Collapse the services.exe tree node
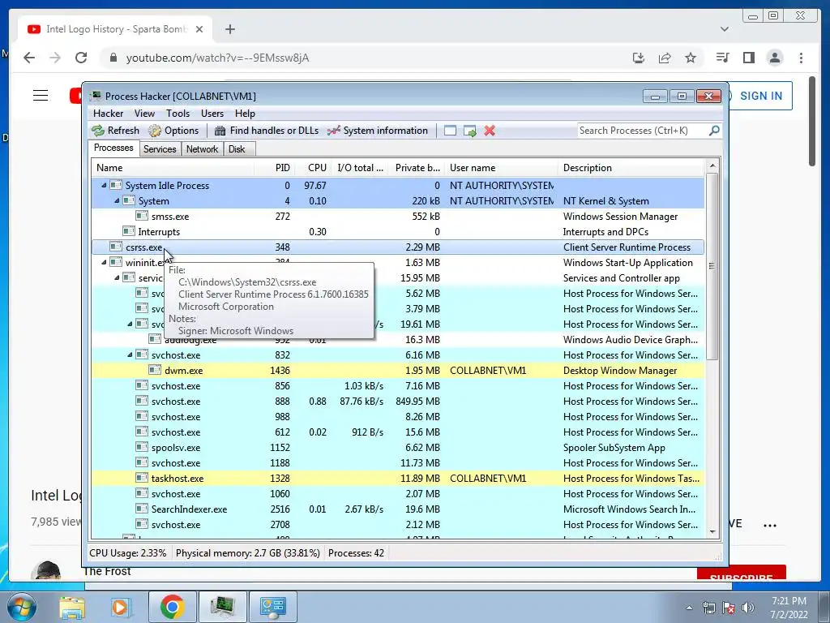Image resolution: width=830 pixels, height=623 pixels. tap(117, 277)
